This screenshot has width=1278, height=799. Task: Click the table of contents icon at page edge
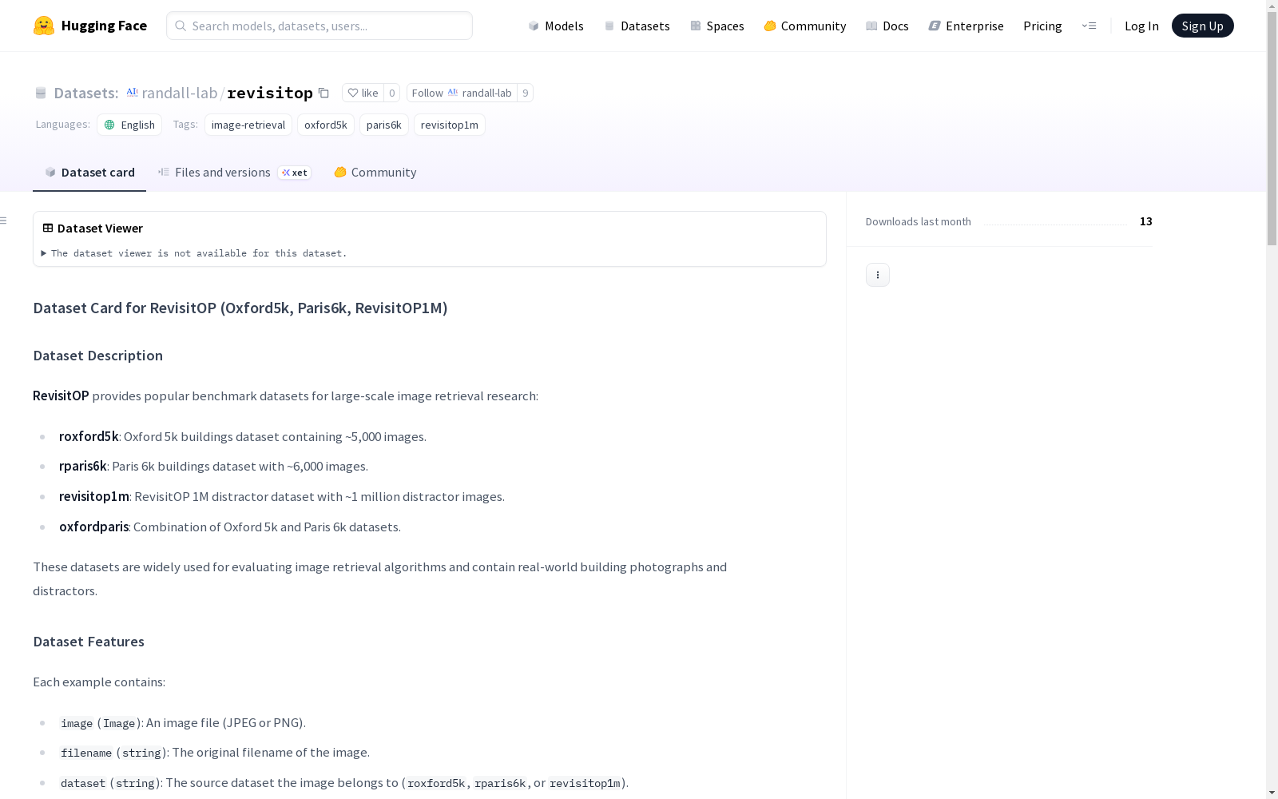[4, 221]
